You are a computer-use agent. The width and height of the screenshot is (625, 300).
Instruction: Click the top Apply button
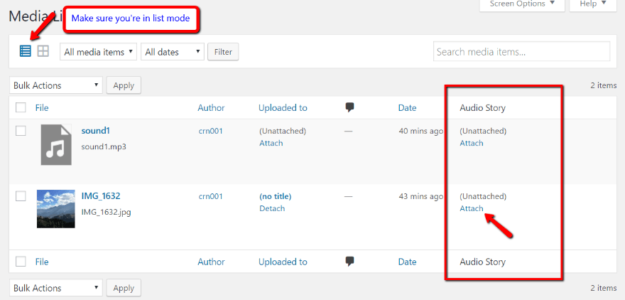[124, 85]
